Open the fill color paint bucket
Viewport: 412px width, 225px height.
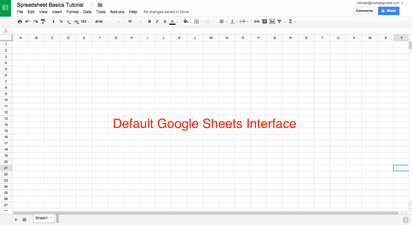point(186,22)
